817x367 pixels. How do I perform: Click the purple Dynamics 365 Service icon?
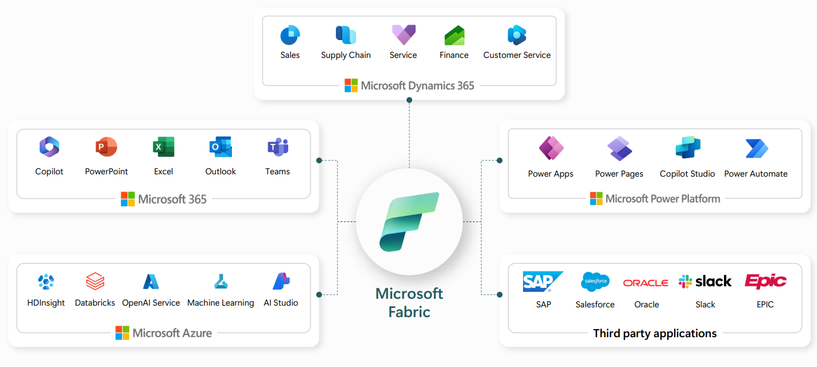pyautogui.click(x=404, y=36)
